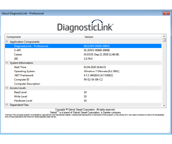Collapse the Access Levels group

[7, 88]
